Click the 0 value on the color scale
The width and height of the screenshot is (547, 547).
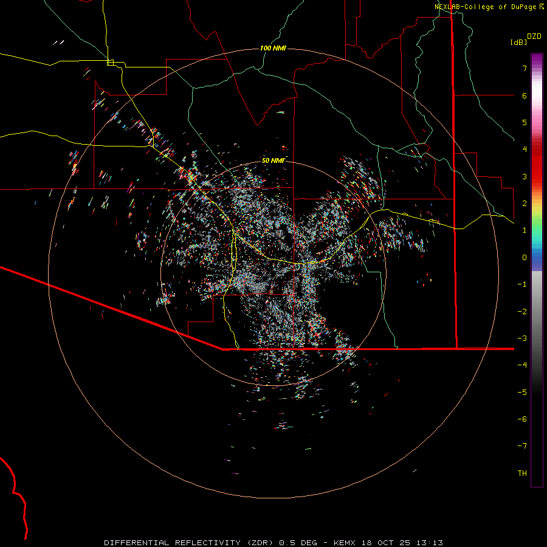tap(524, 258)
